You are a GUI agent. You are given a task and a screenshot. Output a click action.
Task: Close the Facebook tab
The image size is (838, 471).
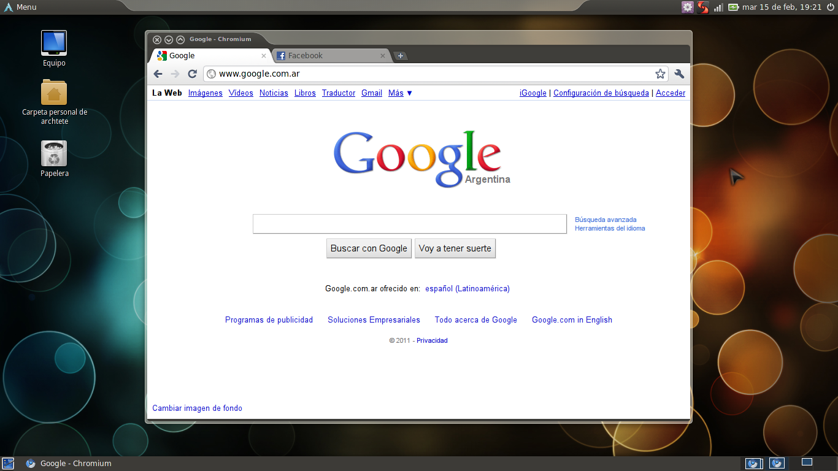point(383,56)
